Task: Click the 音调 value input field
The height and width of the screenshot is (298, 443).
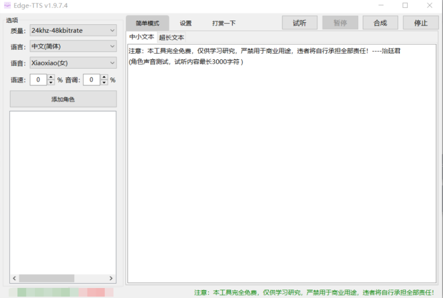Action: pos(91,80)
